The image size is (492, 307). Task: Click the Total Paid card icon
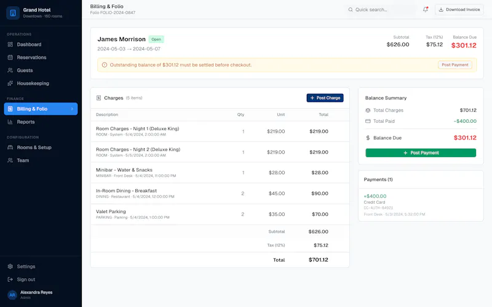pyautogui.click(x=368, y=121)
